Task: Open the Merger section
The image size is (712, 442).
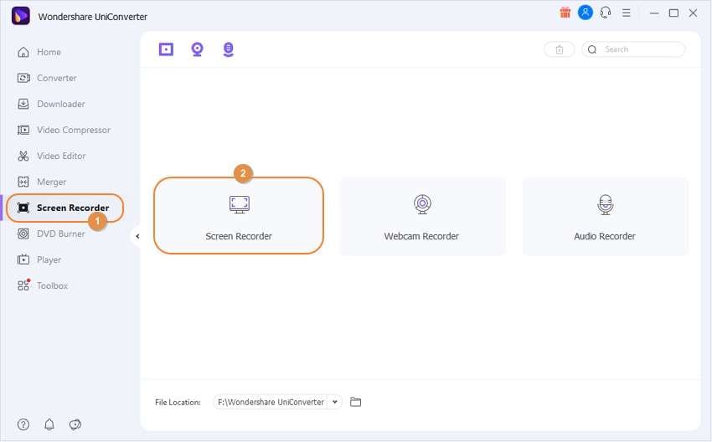Action: (x=41, y=182)
